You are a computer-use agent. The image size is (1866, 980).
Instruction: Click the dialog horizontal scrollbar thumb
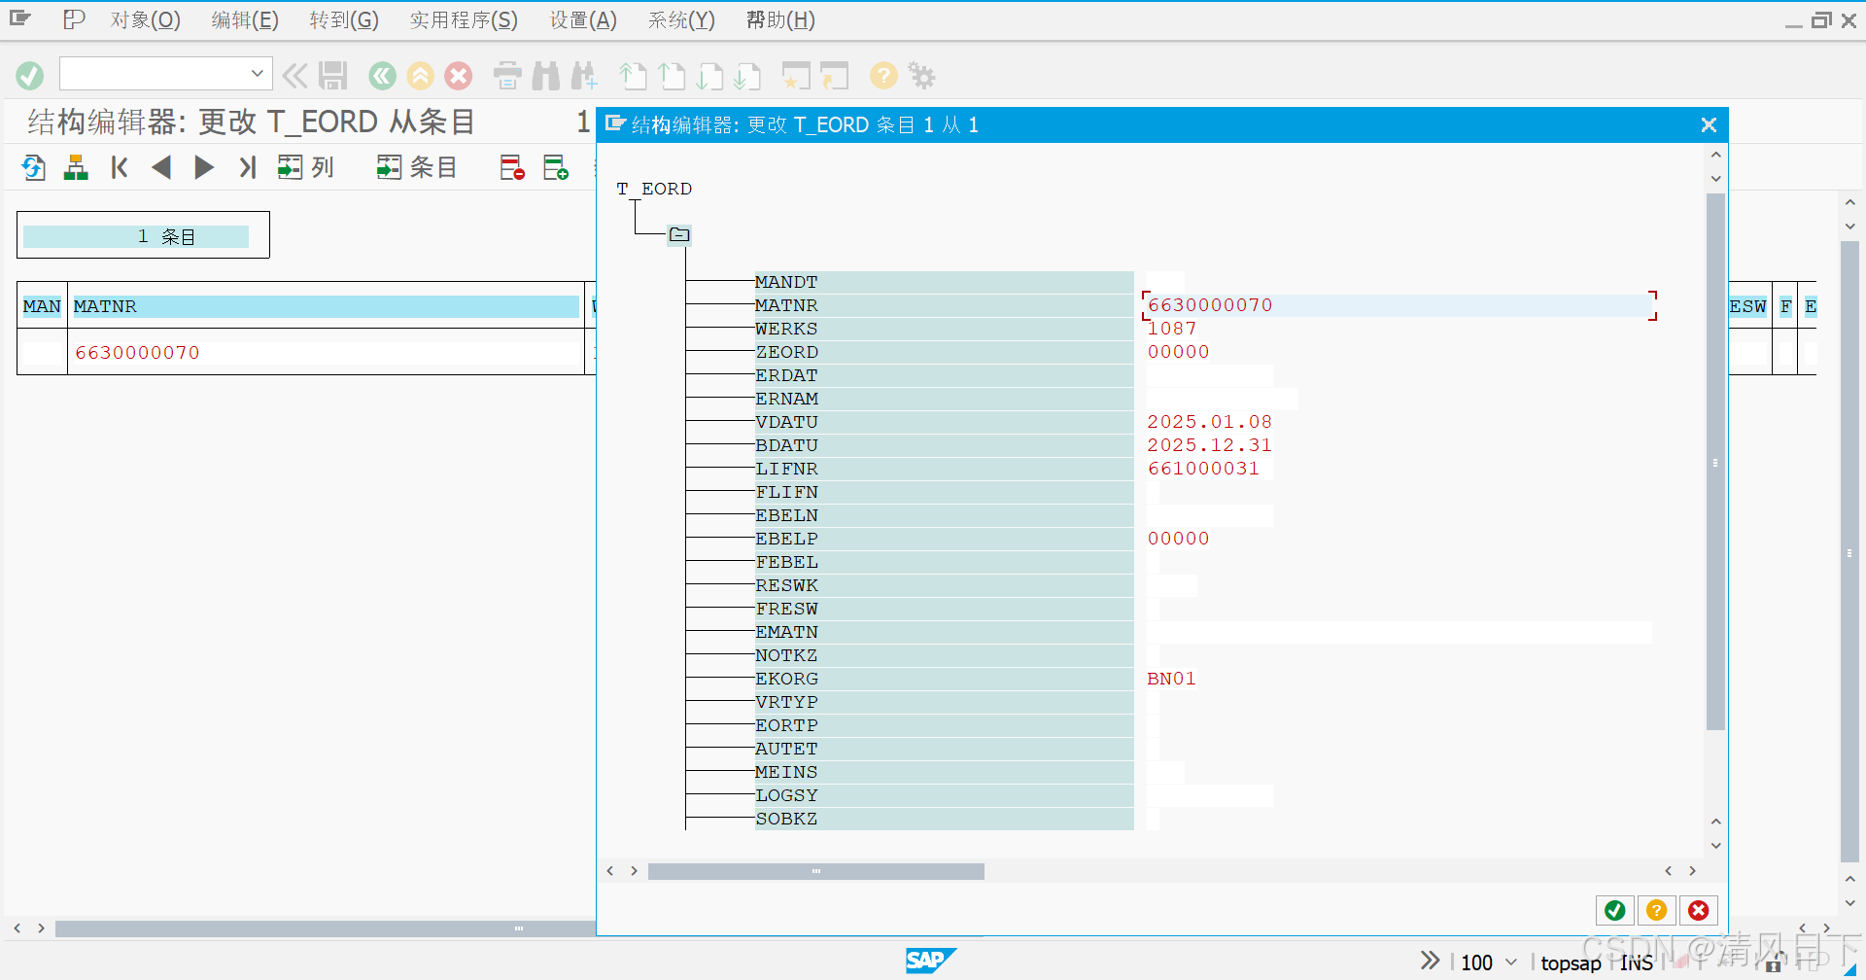[x=816, y=871]
